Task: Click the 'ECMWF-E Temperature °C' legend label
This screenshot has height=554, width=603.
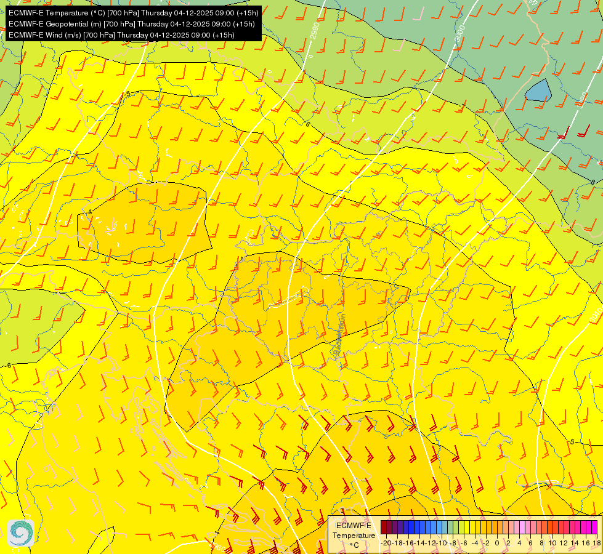Action: 354,535
